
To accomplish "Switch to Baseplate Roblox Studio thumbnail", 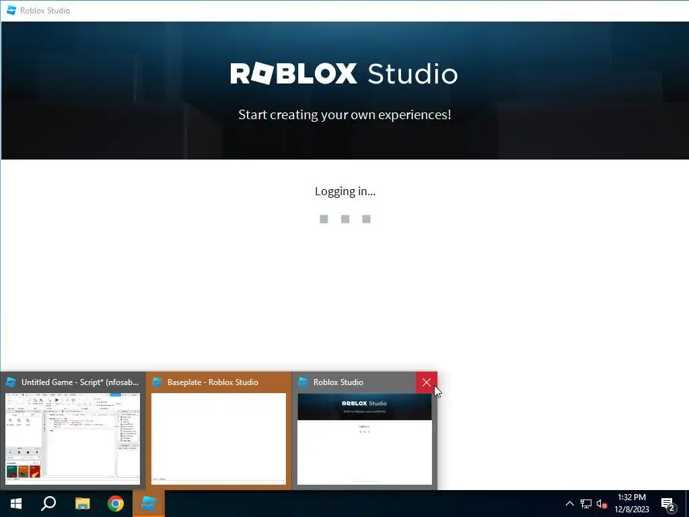I will coord(219,439).
